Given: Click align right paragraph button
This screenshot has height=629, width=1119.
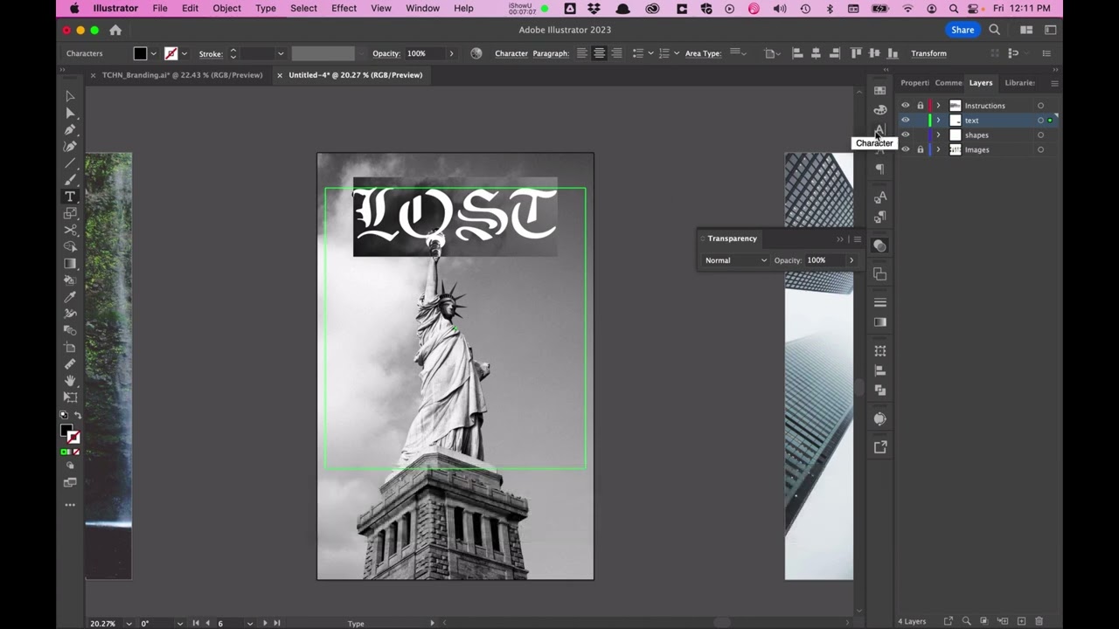Looking at the screenshot, I should click(616, 53).
